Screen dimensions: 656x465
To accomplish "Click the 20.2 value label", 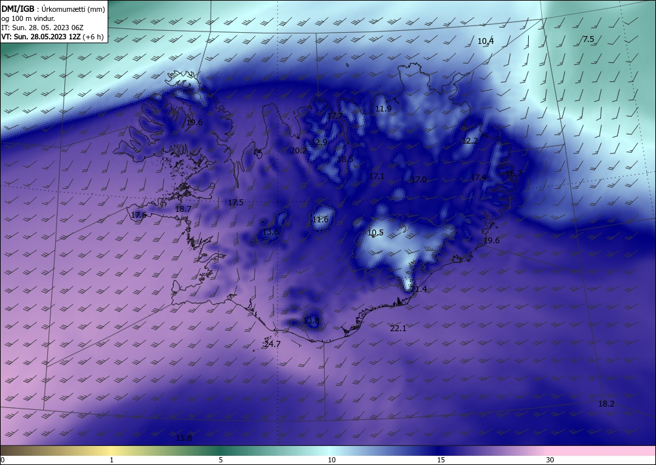I will [x=298, y=151].
